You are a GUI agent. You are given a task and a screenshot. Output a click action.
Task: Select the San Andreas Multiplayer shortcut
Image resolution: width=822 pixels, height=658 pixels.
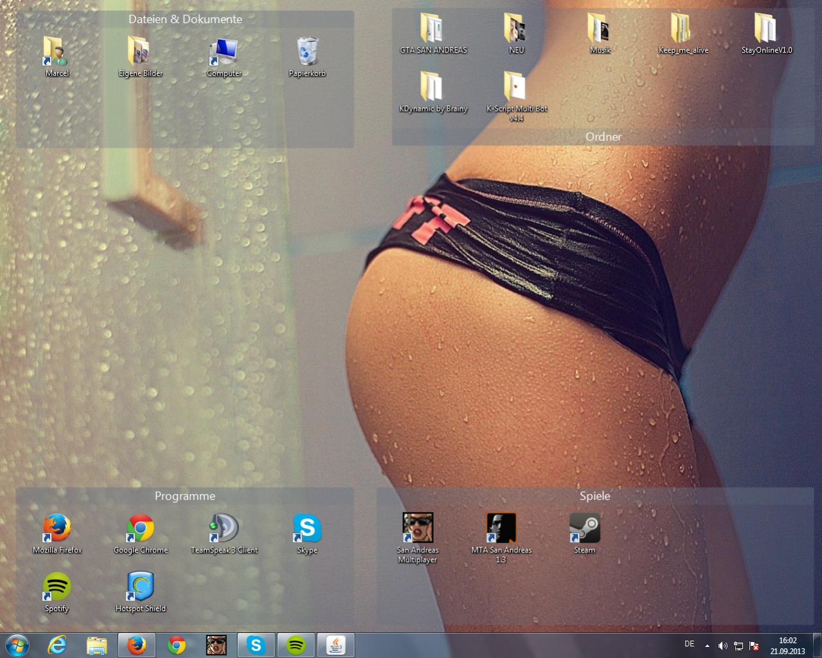click(x=418, y=529)
